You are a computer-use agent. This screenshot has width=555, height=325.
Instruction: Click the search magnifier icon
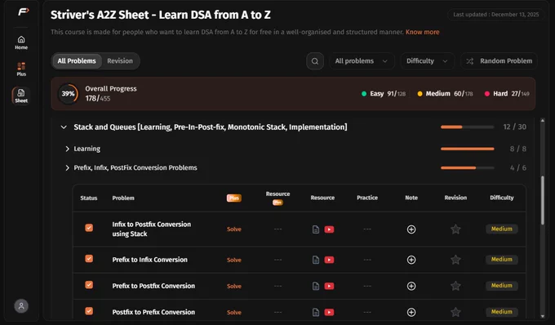(x=315, y=61)
